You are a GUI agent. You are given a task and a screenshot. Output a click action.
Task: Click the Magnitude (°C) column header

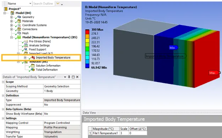(x=106, y=129)
